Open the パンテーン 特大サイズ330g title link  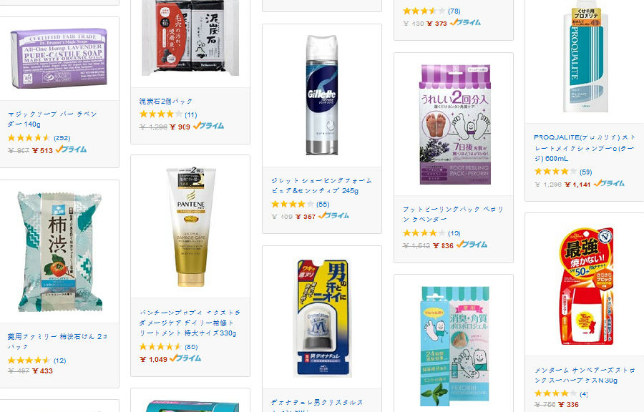[190, 323]
